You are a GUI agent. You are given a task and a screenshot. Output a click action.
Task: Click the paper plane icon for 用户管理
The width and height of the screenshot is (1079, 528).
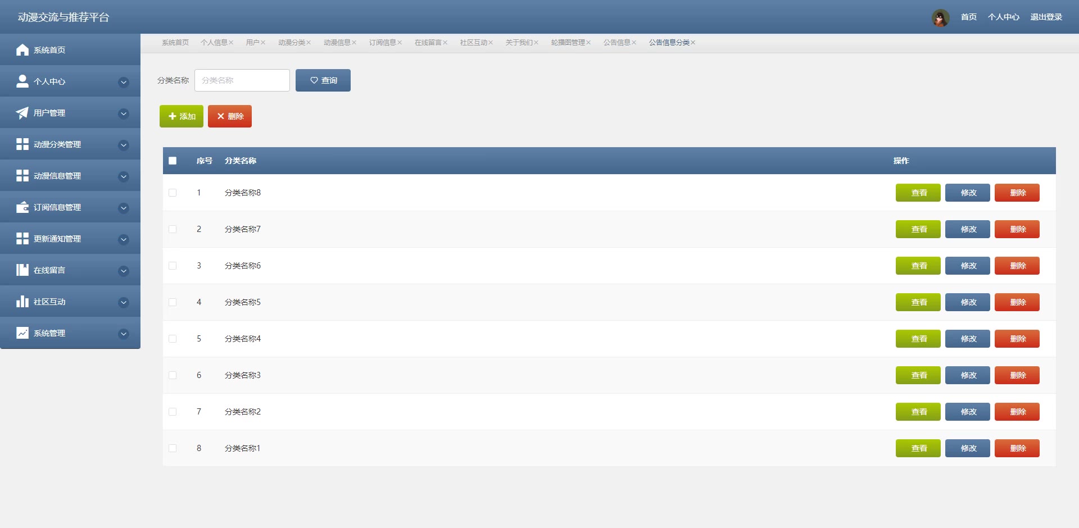[22, 113]
